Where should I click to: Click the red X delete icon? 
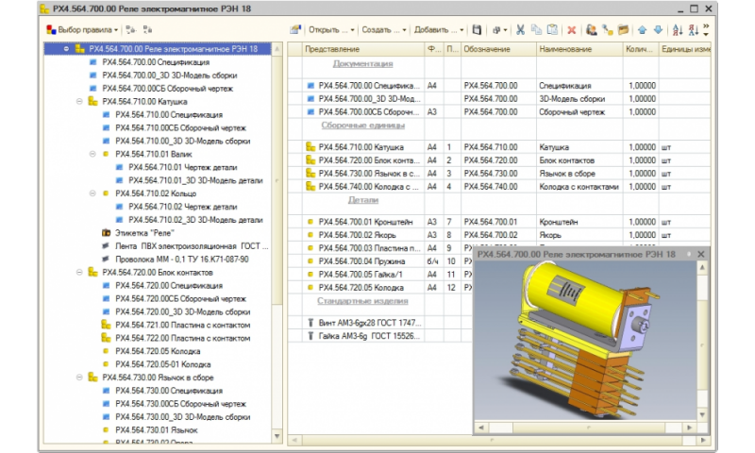point(571,30)
